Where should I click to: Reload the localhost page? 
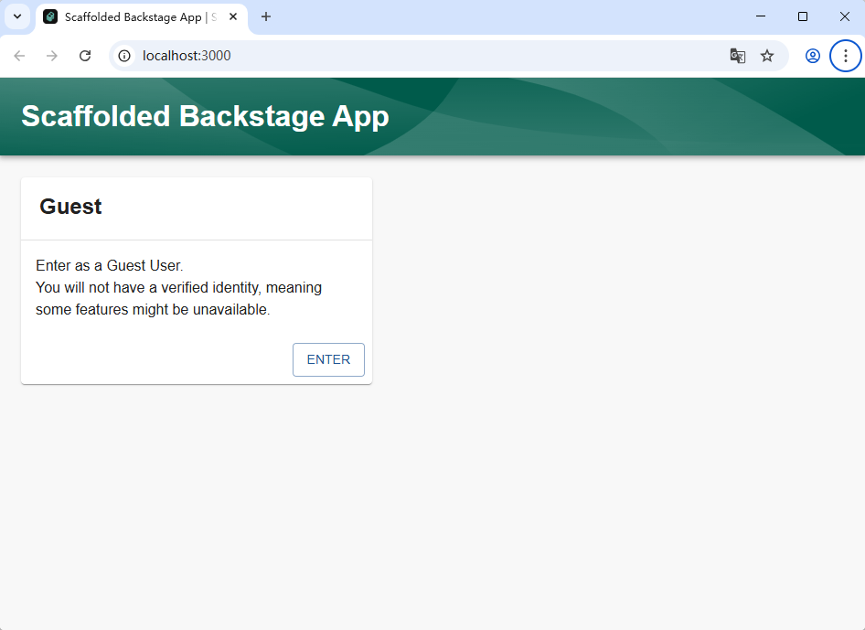(x=85, y=56)
